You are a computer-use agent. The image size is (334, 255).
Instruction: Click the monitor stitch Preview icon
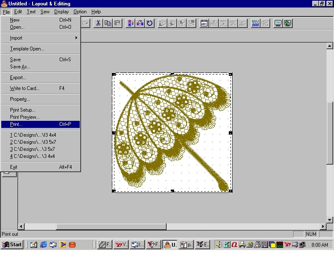(x=278, y=23)
